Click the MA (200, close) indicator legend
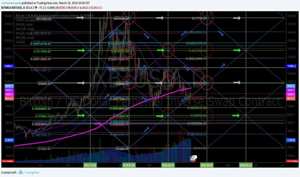 (x=25, y=38)
